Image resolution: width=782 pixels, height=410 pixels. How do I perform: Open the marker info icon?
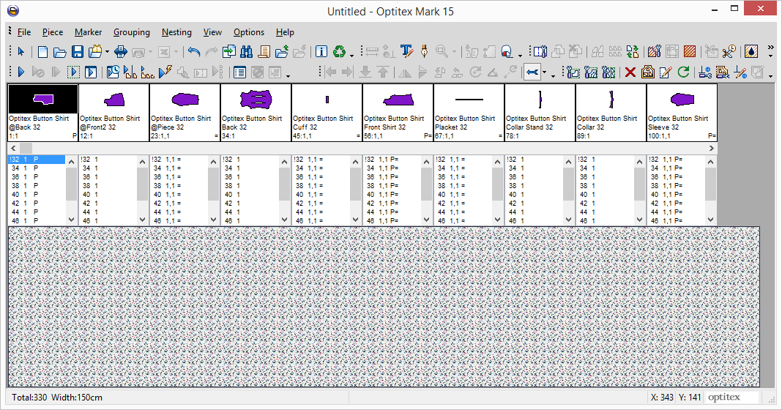pos(321,52)
